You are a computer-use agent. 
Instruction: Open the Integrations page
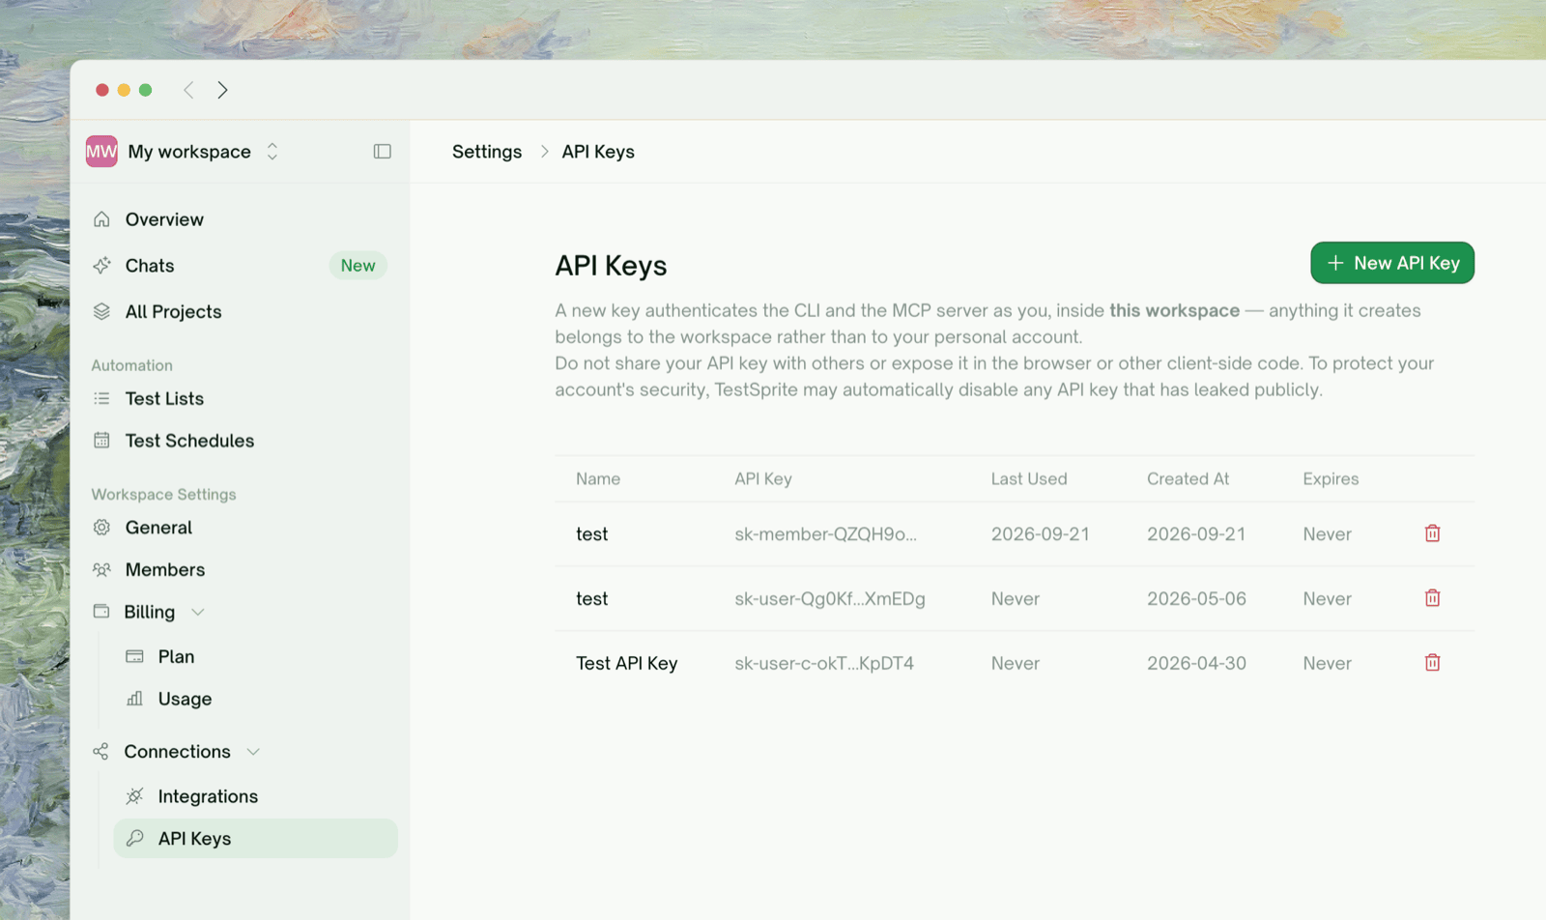click(208, 796)
